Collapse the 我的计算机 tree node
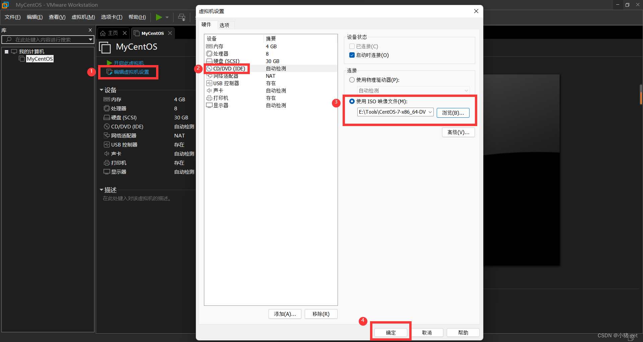643x342 pixels. coord(6,52)
